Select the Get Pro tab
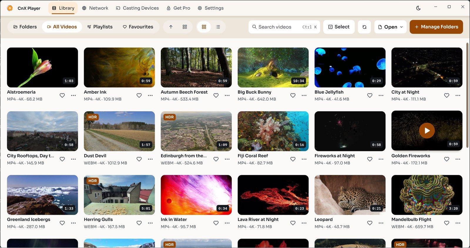Viewport: 470px width, 248px height. tap(178, 8)
